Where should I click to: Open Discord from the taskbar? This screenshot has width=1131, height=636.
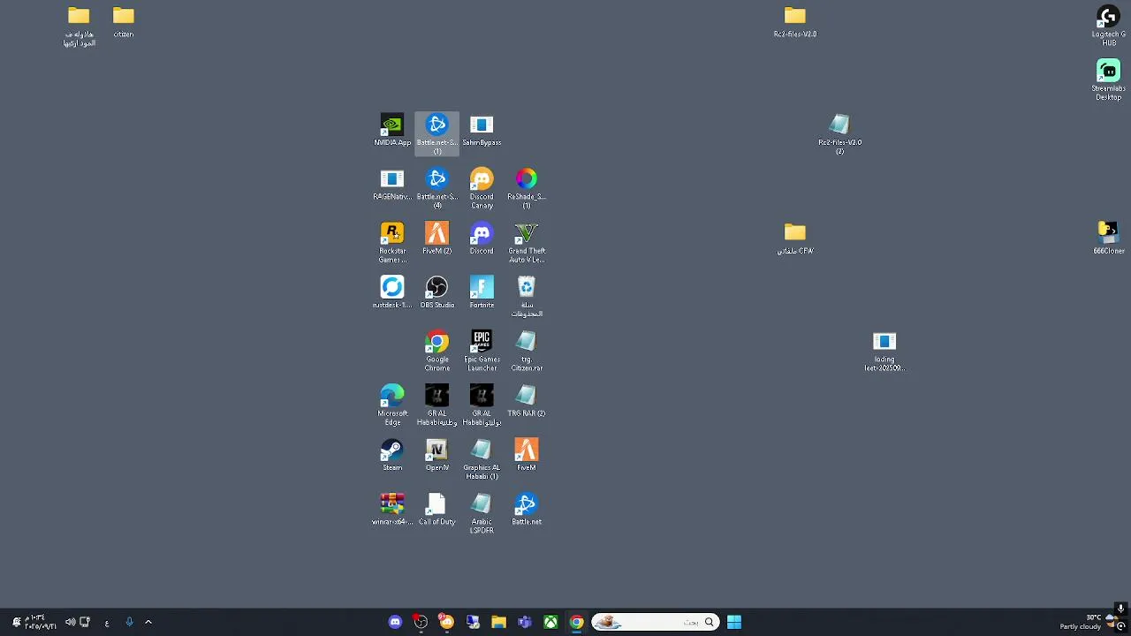[x=395, y=622]
